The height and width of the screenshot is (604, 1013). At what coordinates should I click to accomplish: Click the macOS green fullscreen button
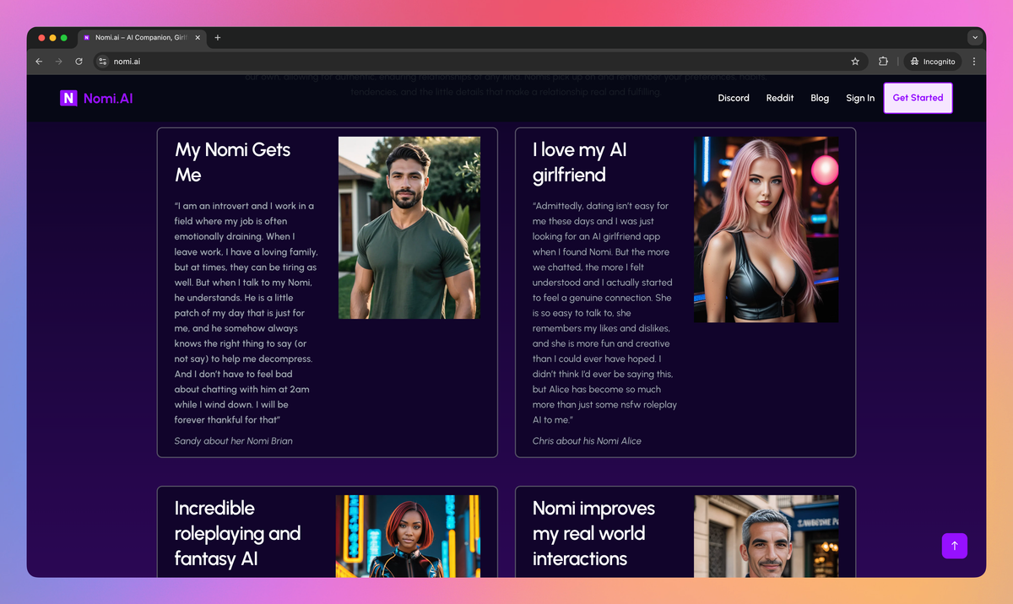(63, 38)
